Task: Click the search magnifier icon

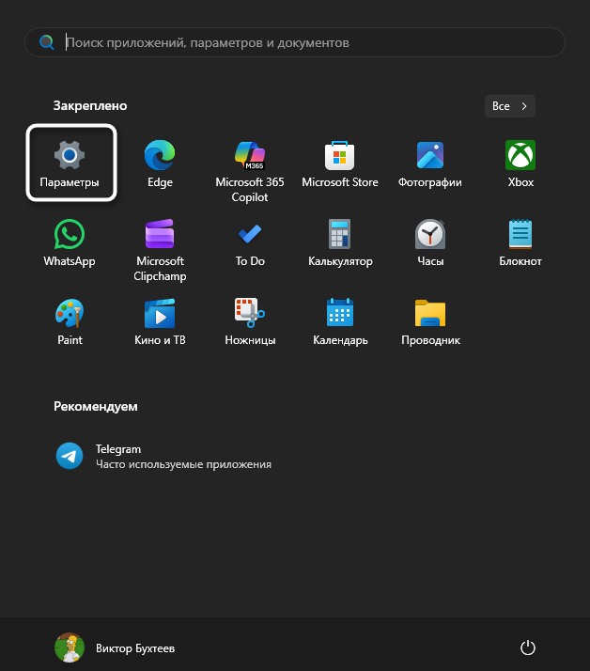Action: [46, 42]
